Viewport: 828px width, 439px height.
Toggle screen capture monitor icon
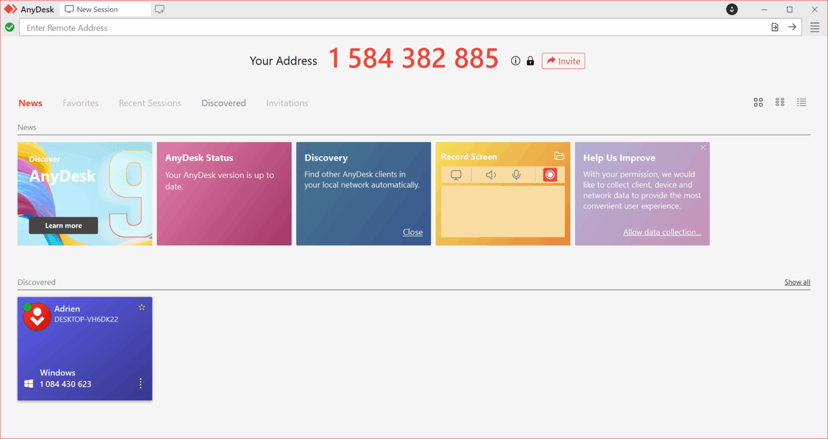[x=456, y=175]
